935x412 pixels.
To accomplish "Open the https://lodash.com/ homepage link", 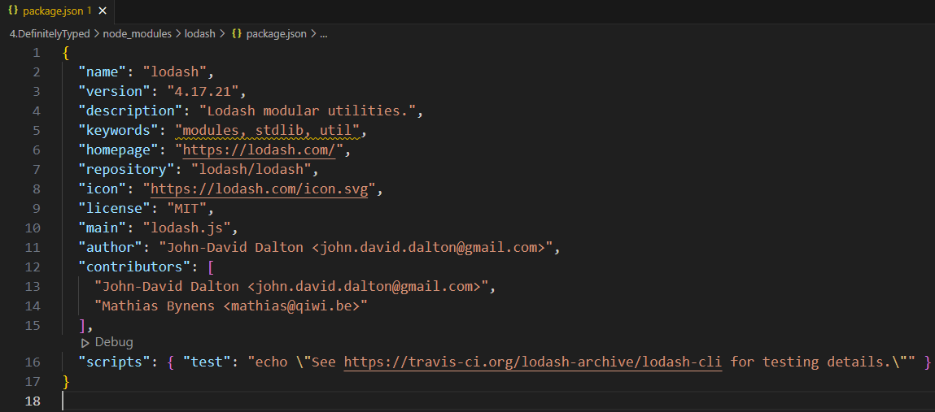I will coord(260,150).
